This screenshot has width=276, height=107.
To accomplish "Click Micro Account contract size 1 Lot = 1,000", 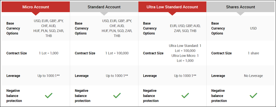I will [49, 53].
